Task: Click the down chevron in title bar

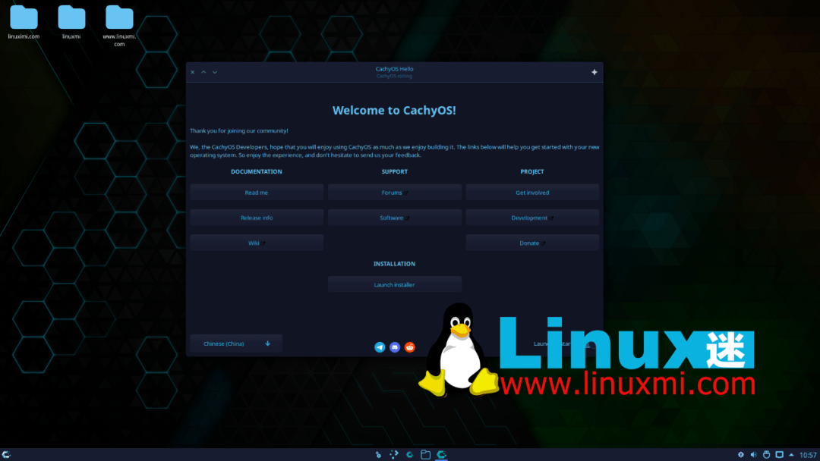Action: coord(215,71)
